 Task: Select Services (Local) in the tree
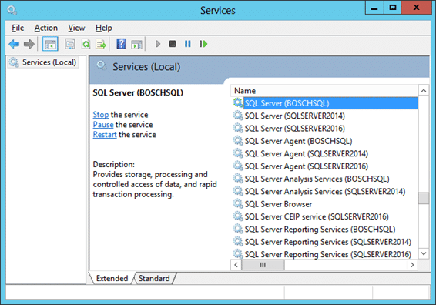click(x=43, y=62)
